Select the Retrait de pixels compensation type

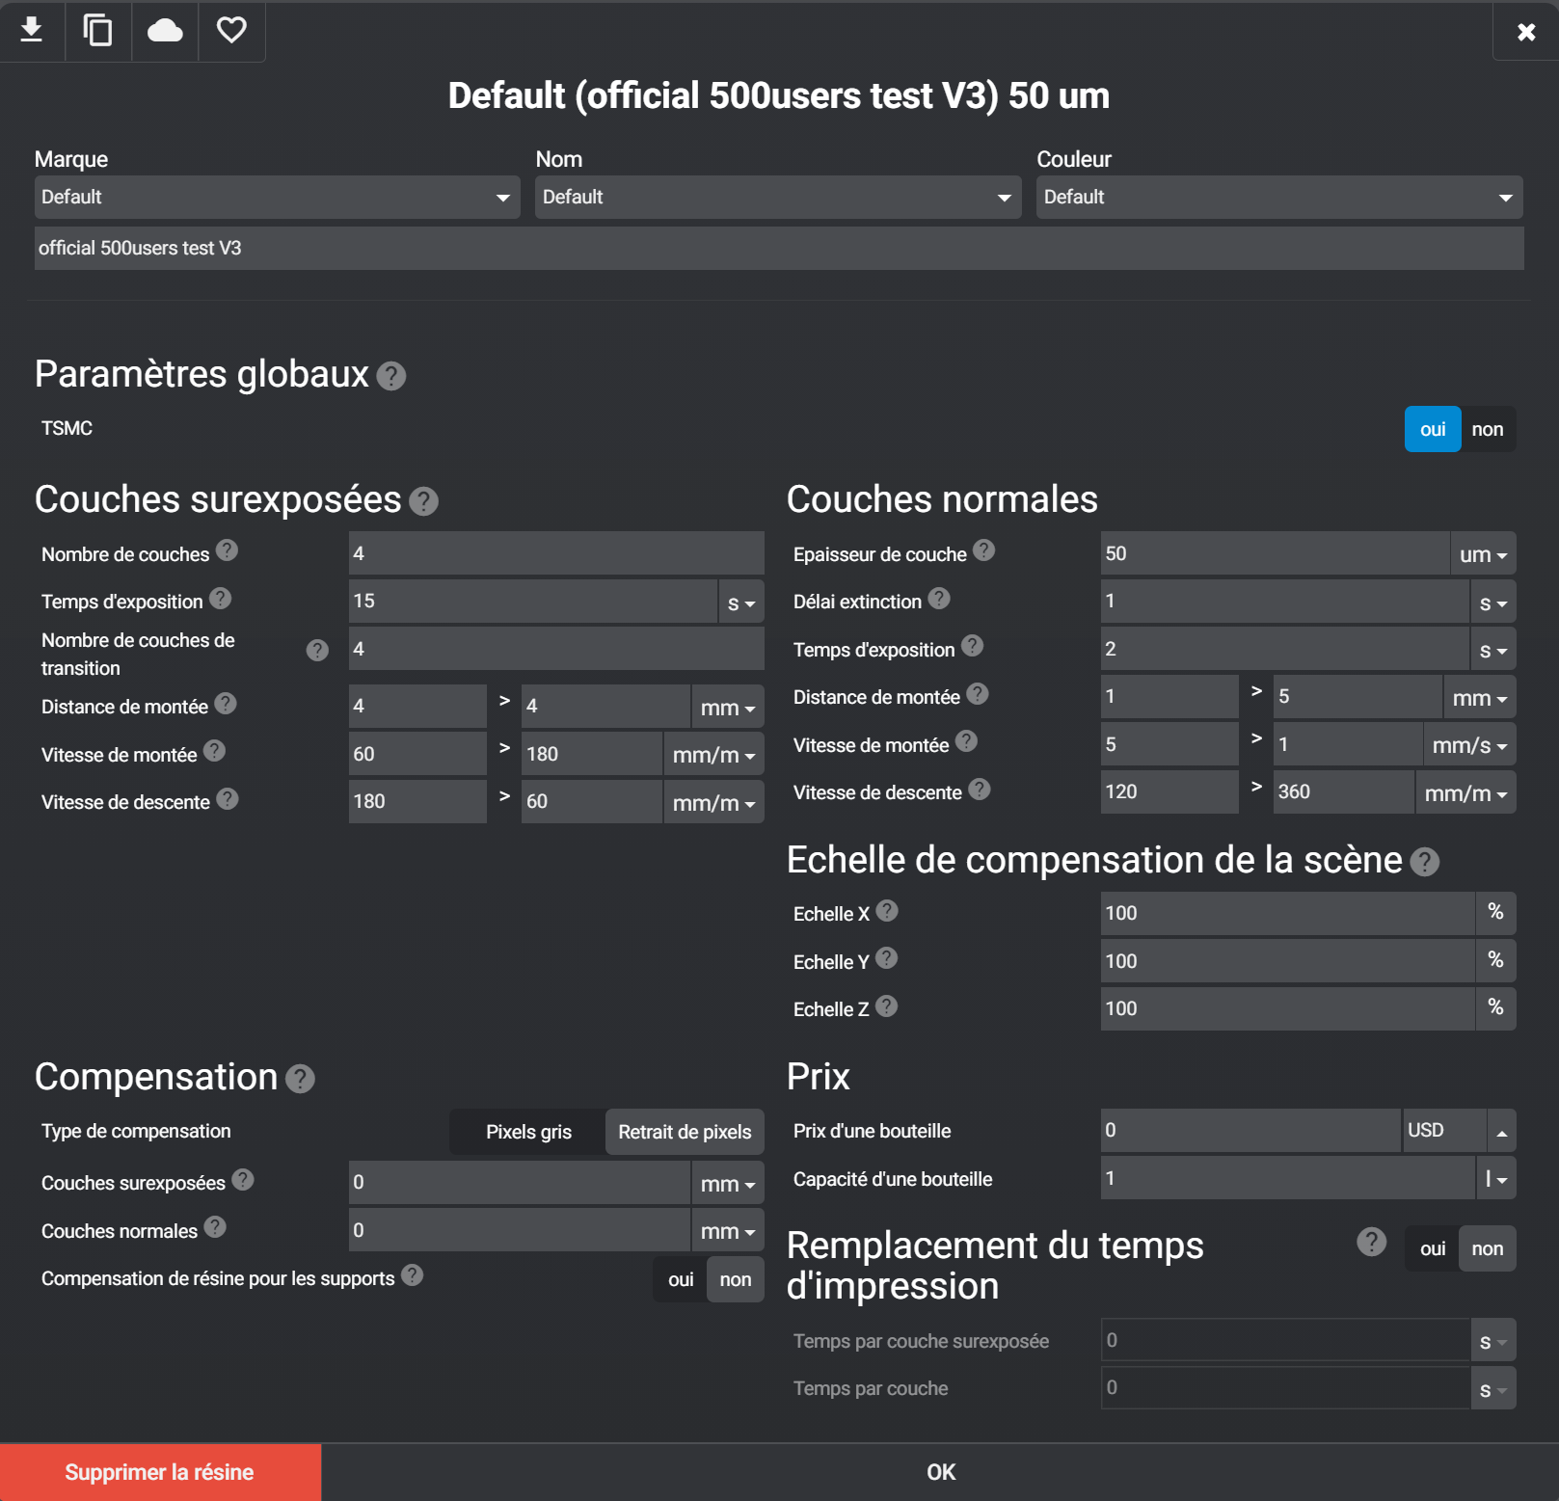(685, 1132)
